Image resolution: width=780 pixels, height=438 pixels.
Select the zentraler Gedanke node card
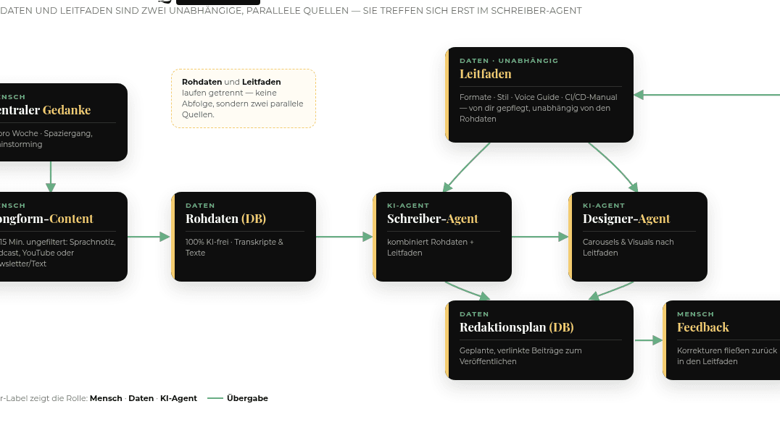64,122
